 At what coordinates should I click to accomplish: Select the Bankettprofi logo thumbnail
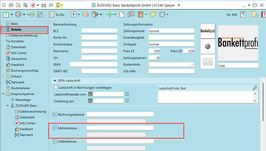point(208,31)
